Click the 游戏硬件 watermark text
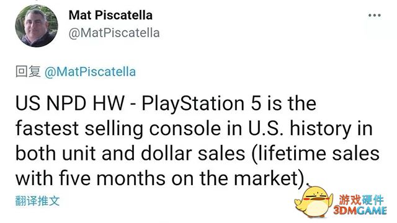This screenshot has width=397, height=223. [x=361, y=199]
